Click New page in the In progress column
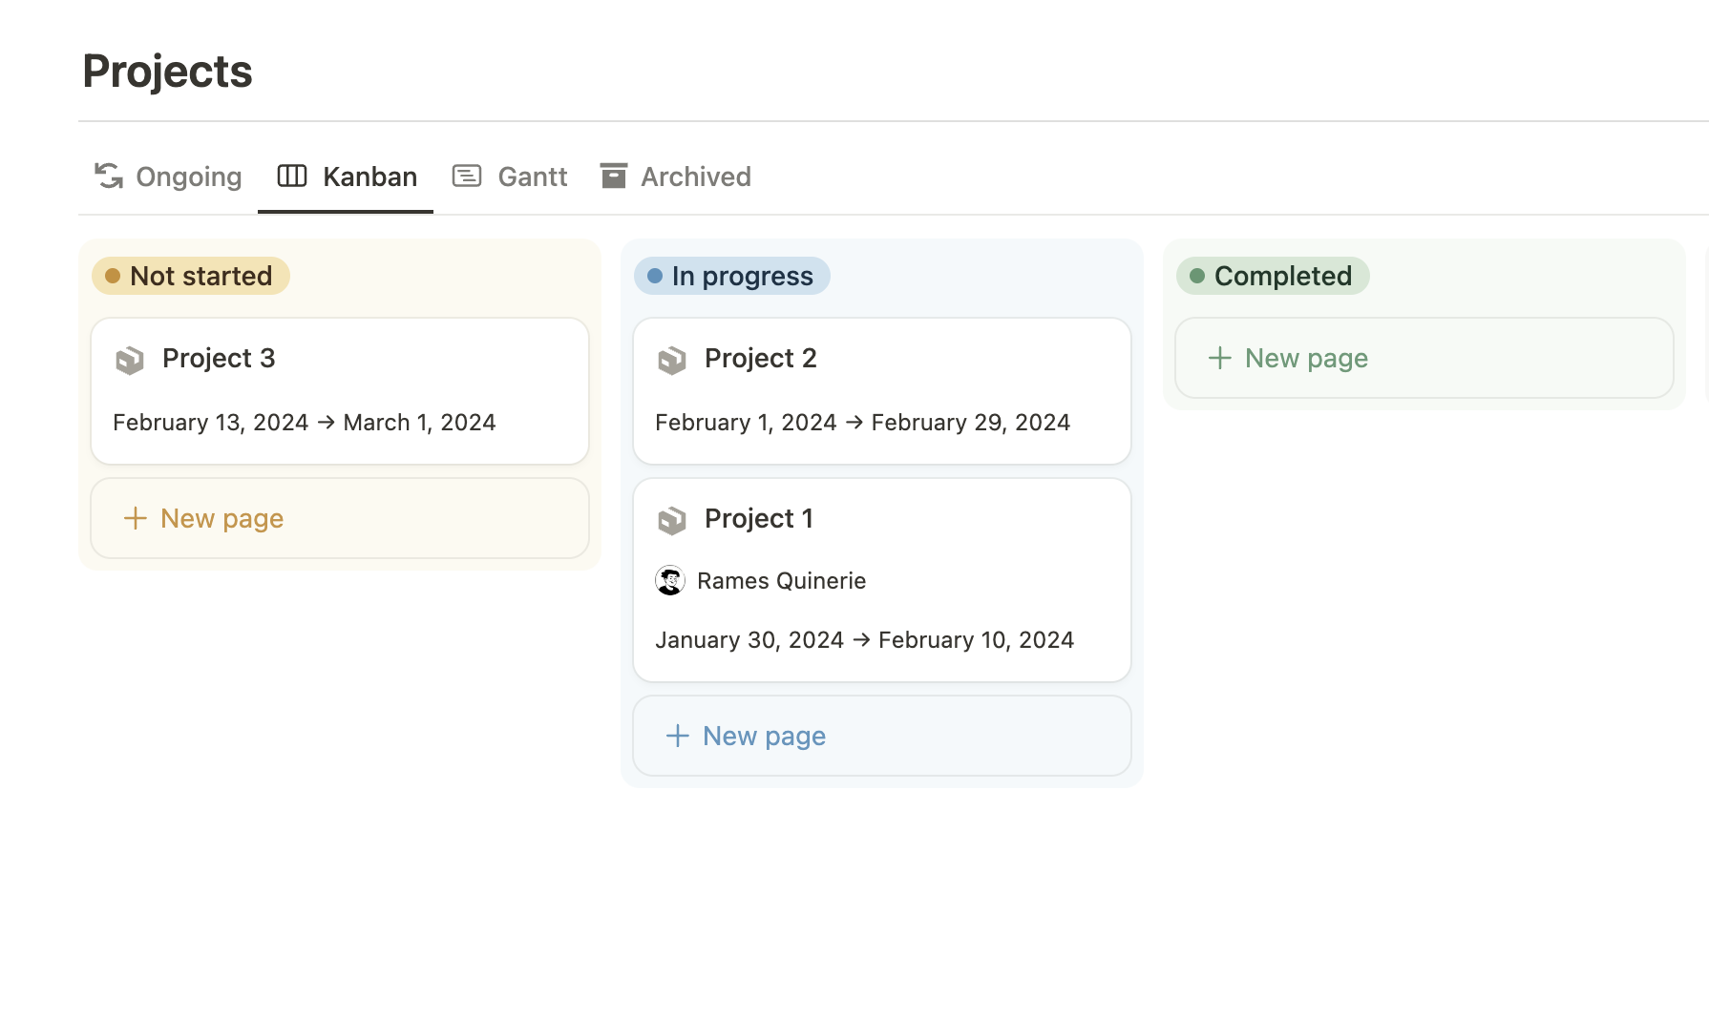The width and height of the screenshot is (1709, 1019). (880, 736)
